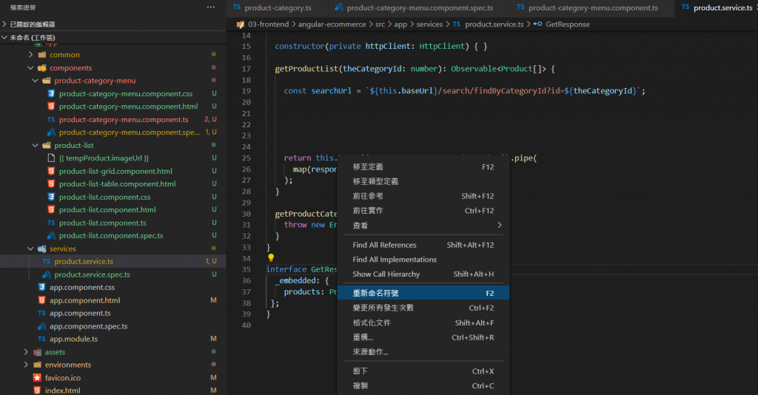The image size is (758, 395).
Task: Click the lightbulb quick fix icon
Action: tap(271, 258)
